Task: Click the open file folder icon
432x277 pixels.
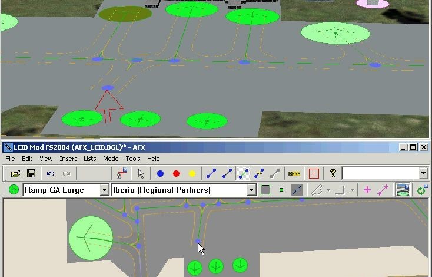Action: [x=16, y=174]
